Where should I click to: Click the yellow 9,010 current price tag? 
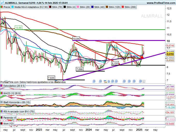point(170,54)
